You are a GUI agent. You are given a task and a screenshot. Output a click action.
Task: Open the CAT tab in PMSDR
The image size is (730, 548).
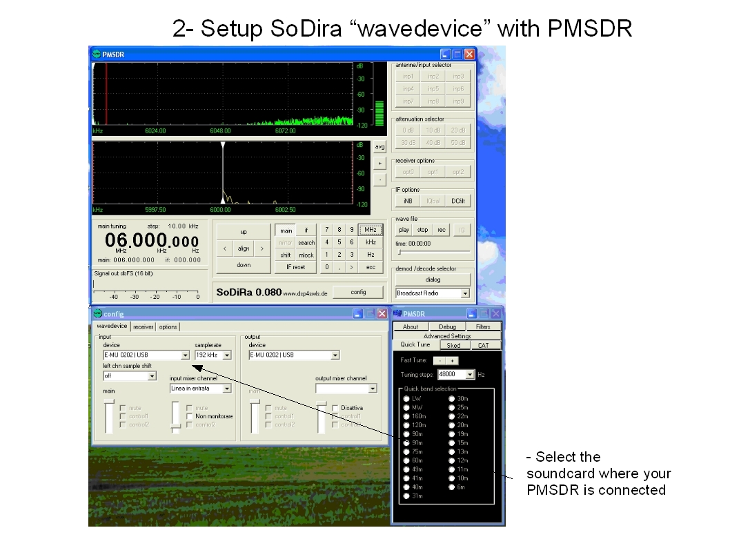(x=483, y=346)
